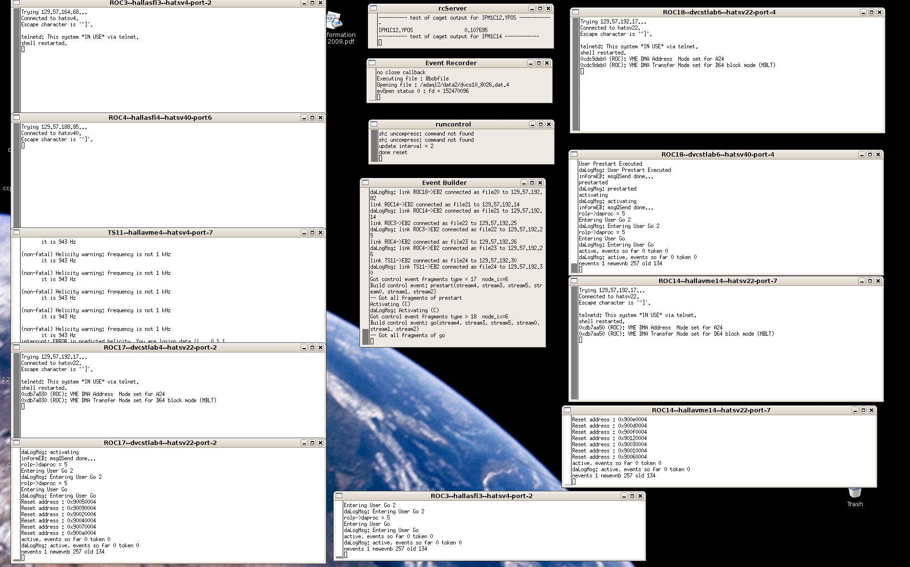Open the Event Recorder window menu icon
This screenshot has width=910, height=567.
tap(372, 63)
